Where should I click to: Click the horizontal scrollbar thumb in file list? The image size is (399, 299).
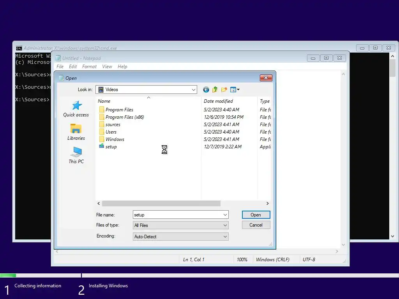(161, 203)
